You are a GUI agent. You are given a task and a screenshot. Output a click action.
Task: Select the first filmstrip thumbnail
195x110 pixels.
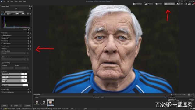click(x=37, y=103)
